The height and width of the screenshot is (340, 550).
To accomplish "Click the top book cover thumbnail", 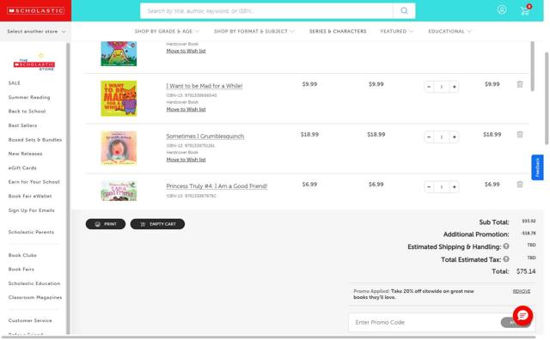I will (119, 53).
